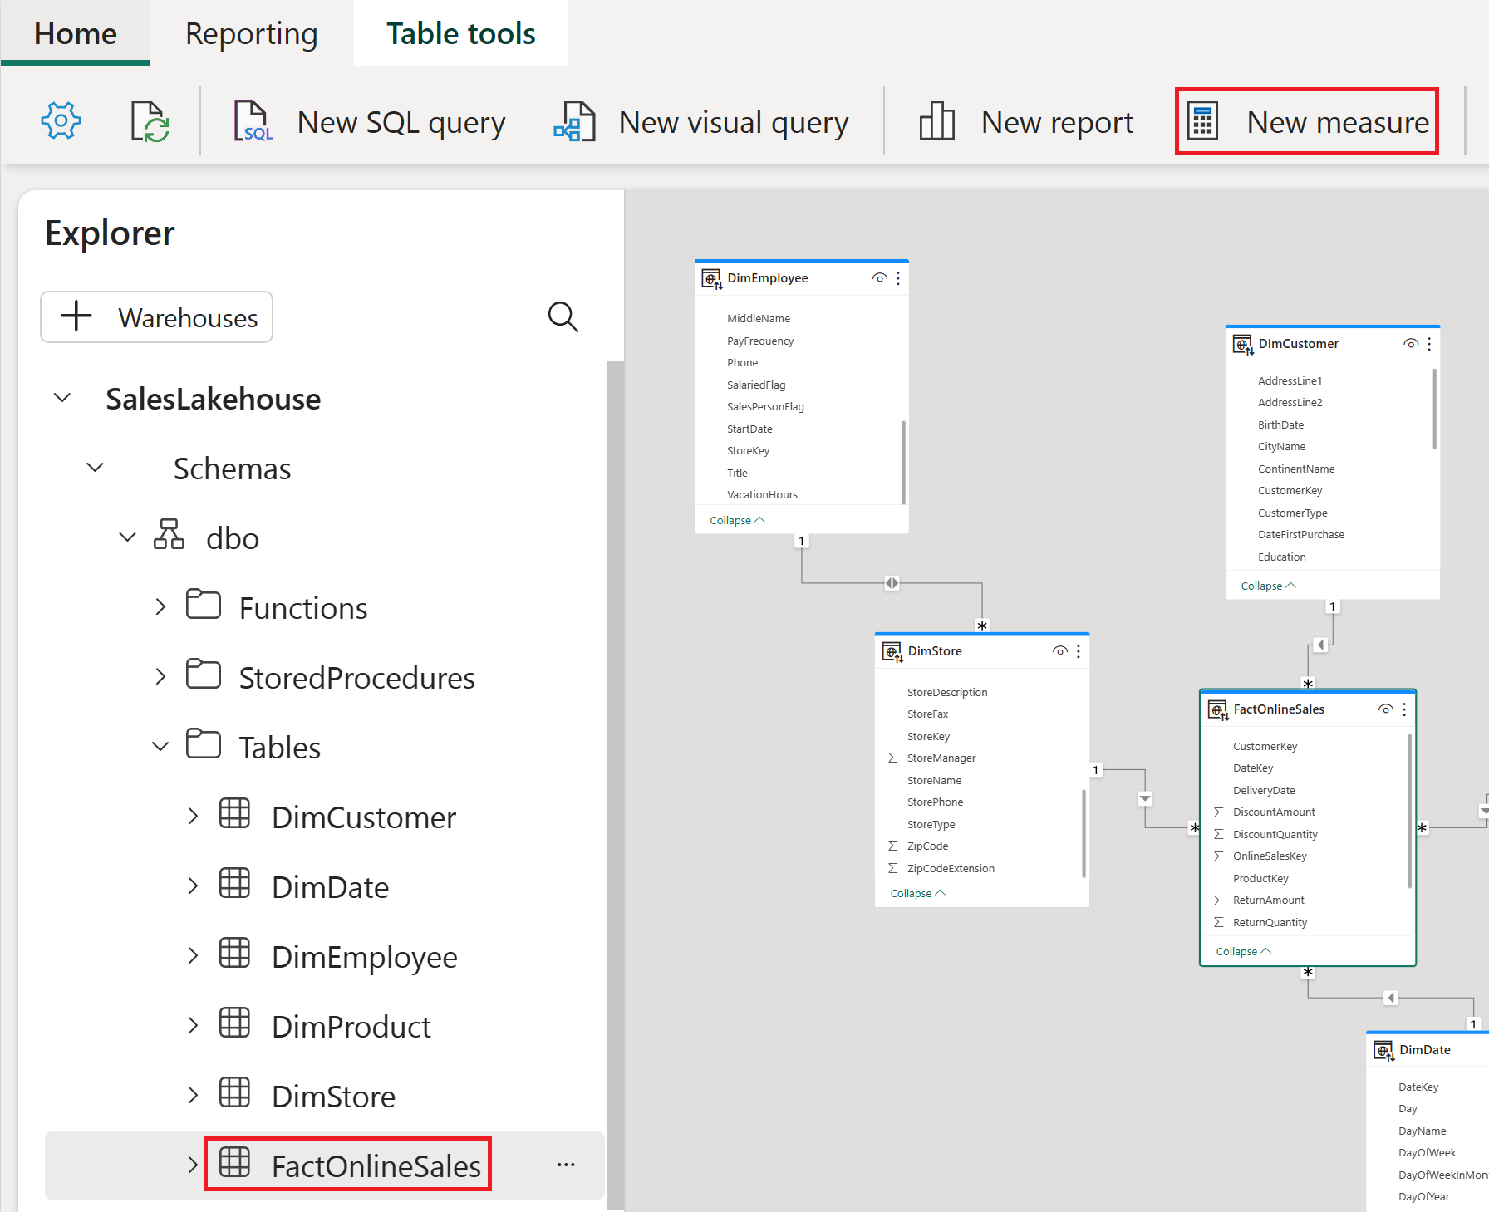The height and width of the screenshot is (1212, 1489).
Task: Collapse the FactOnlineSales card
Action: (x=1243, y=951)
